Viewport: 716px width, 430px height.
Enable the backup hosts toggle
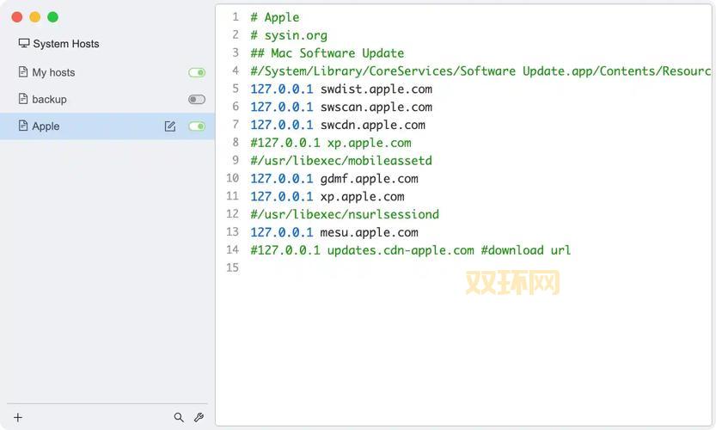coord(197,100)
